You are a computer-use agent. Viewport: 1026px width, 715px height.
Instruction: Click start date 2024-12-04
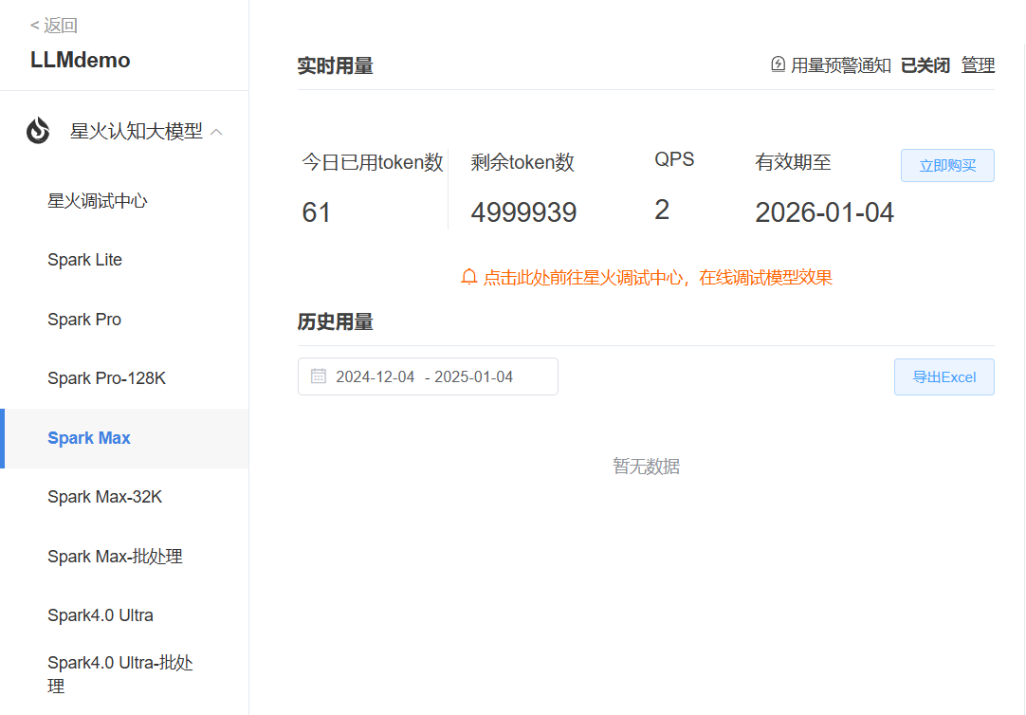click(375, 376)
